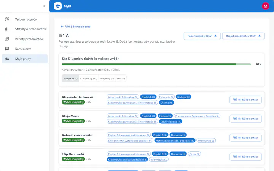Click Antoni Lewandowski's Wybór kompletny badge

[x=73, y=140]
